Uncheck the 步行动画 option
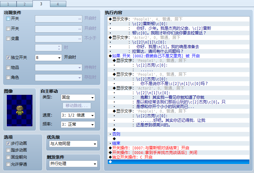Image resolution: width=254 pixels, height=173 pixels. 8,143
